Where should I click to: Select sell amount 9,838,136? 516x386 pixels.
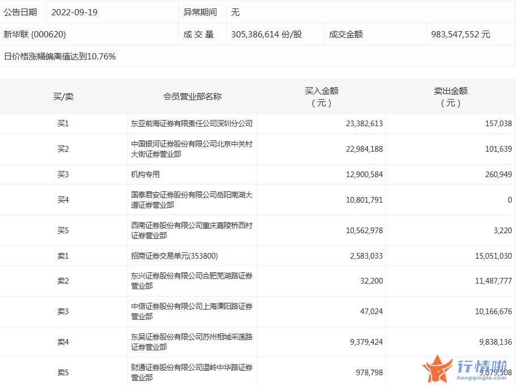click(x=496, y=342)
